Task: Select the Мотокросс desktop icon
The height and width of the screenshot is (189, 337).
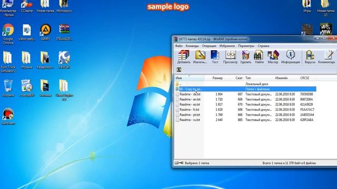Action: [x=64, y=6]
